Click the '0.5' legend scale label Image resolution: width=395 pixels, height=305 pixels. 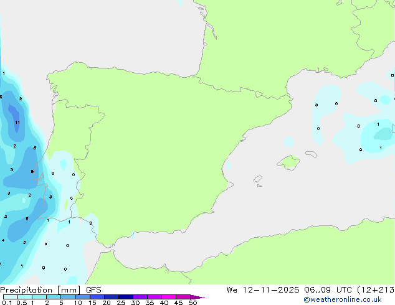pyautogui.click(x=22, y=303)
